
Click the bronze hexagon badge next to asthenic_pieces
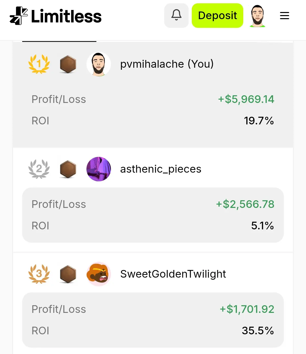pos(68,169)
